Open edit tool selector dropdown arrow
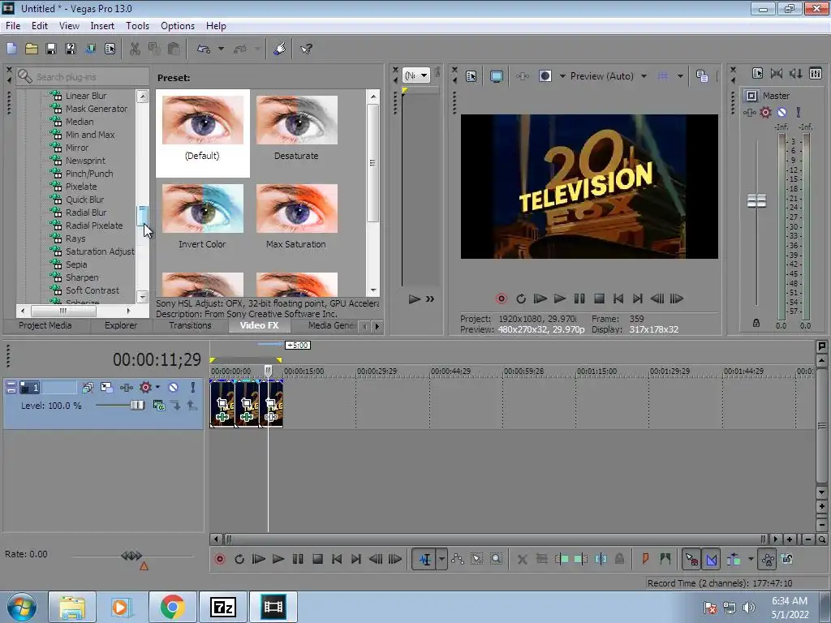Screen dimensions: 831x623 pos(441,559)
